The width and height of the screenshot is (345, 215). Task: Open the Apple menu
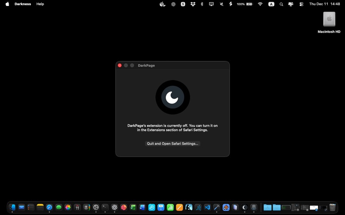(x=7, y=4)
